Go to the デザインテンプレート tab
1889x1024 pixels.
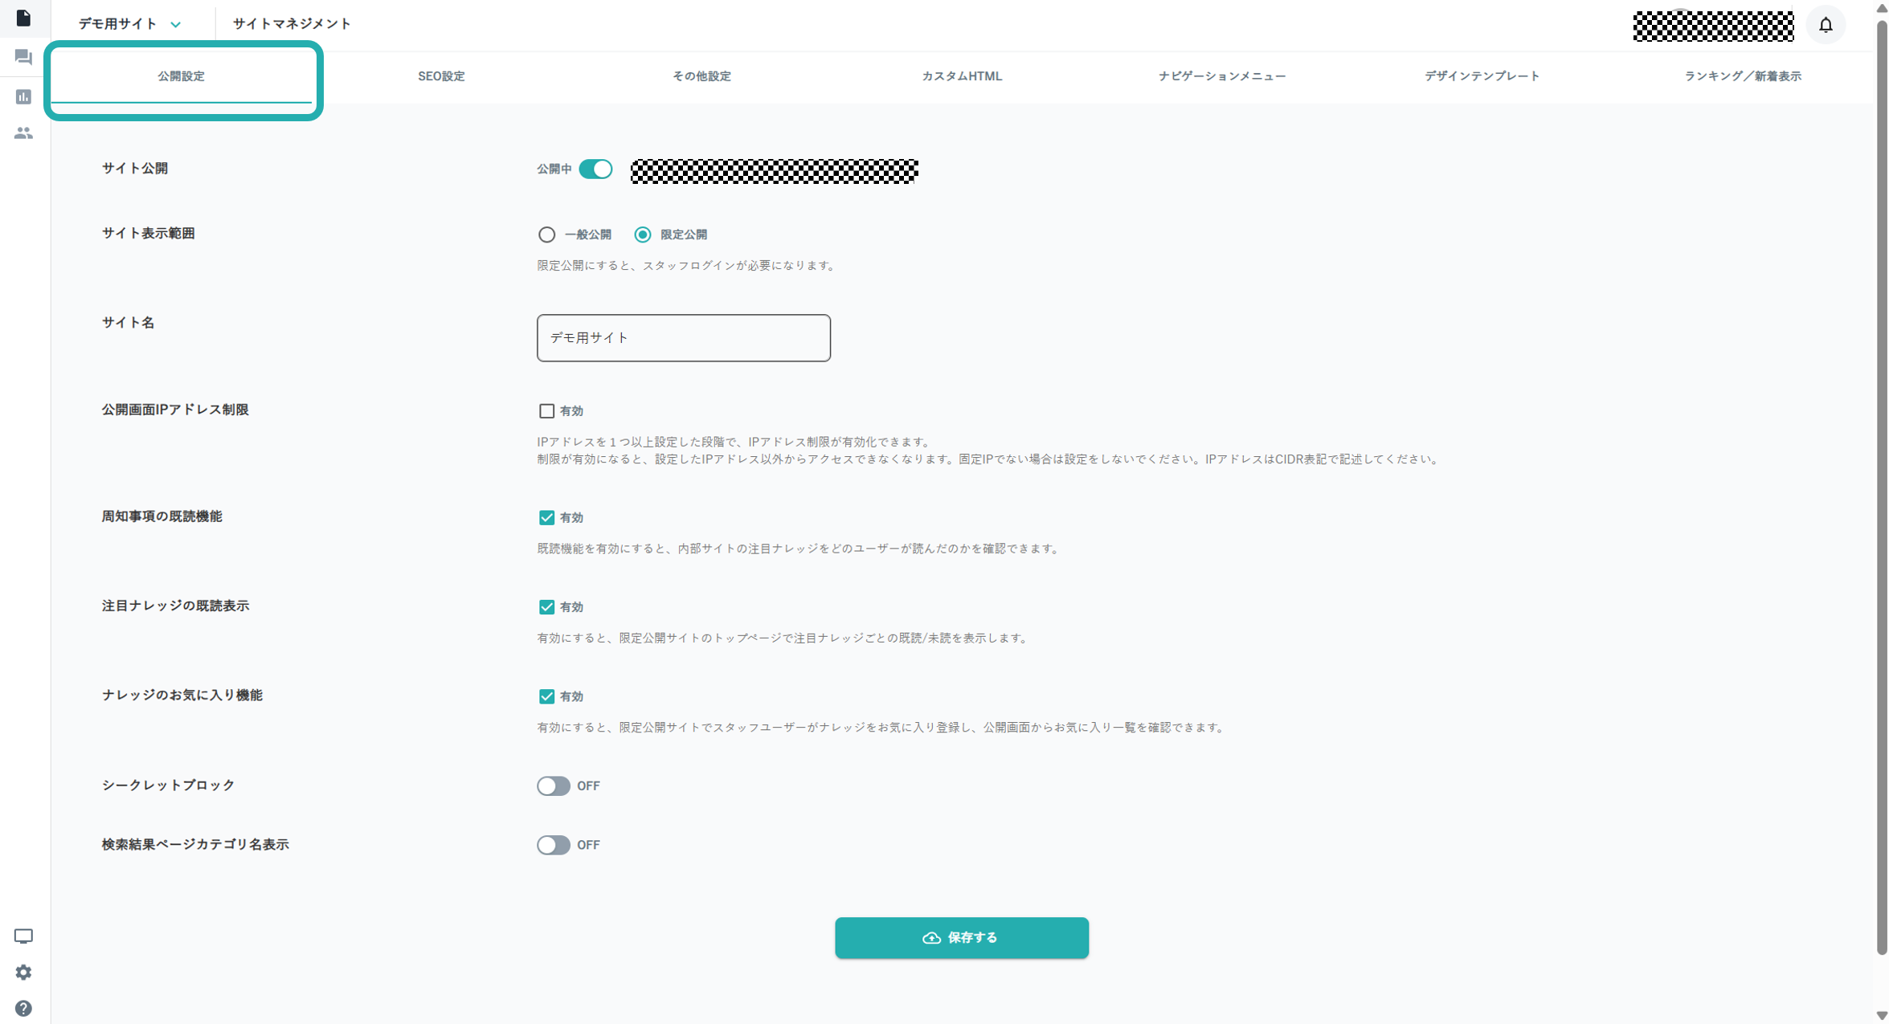tap(1482, 76)
